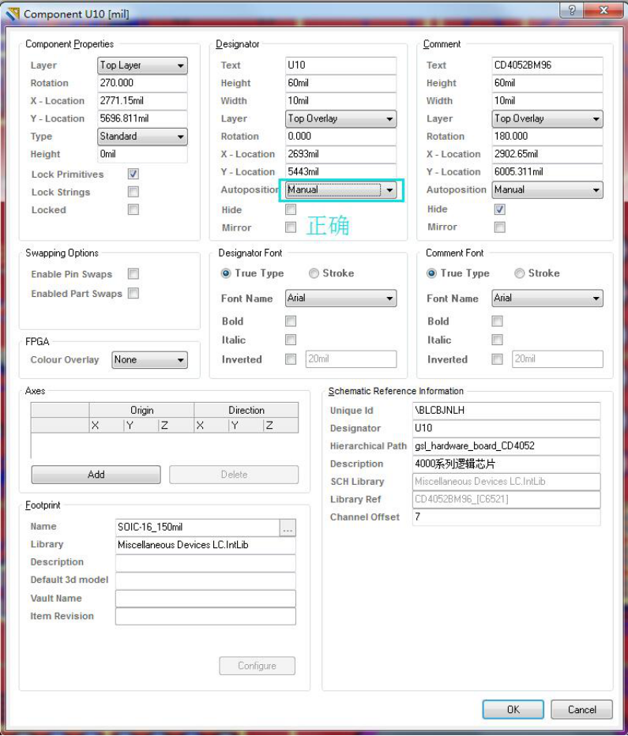The height and width of the screenshot is (736, 628).
Task: Select Stroke radio in Designator Font
Action: tap(314, 273)
